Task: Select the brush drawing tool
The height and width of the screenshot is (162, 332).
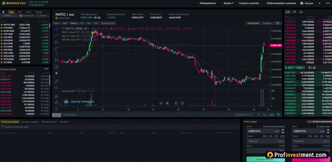Action: (x=56, y=48)
